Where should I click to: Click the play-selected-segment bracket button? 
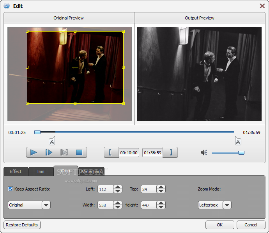pos(64,152)
